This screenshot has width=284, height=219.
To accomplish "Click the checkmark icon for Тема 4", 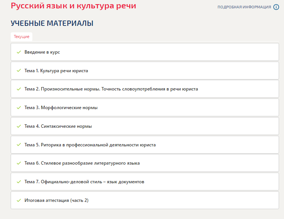I will pyautogui.click(x=19, y=126).
